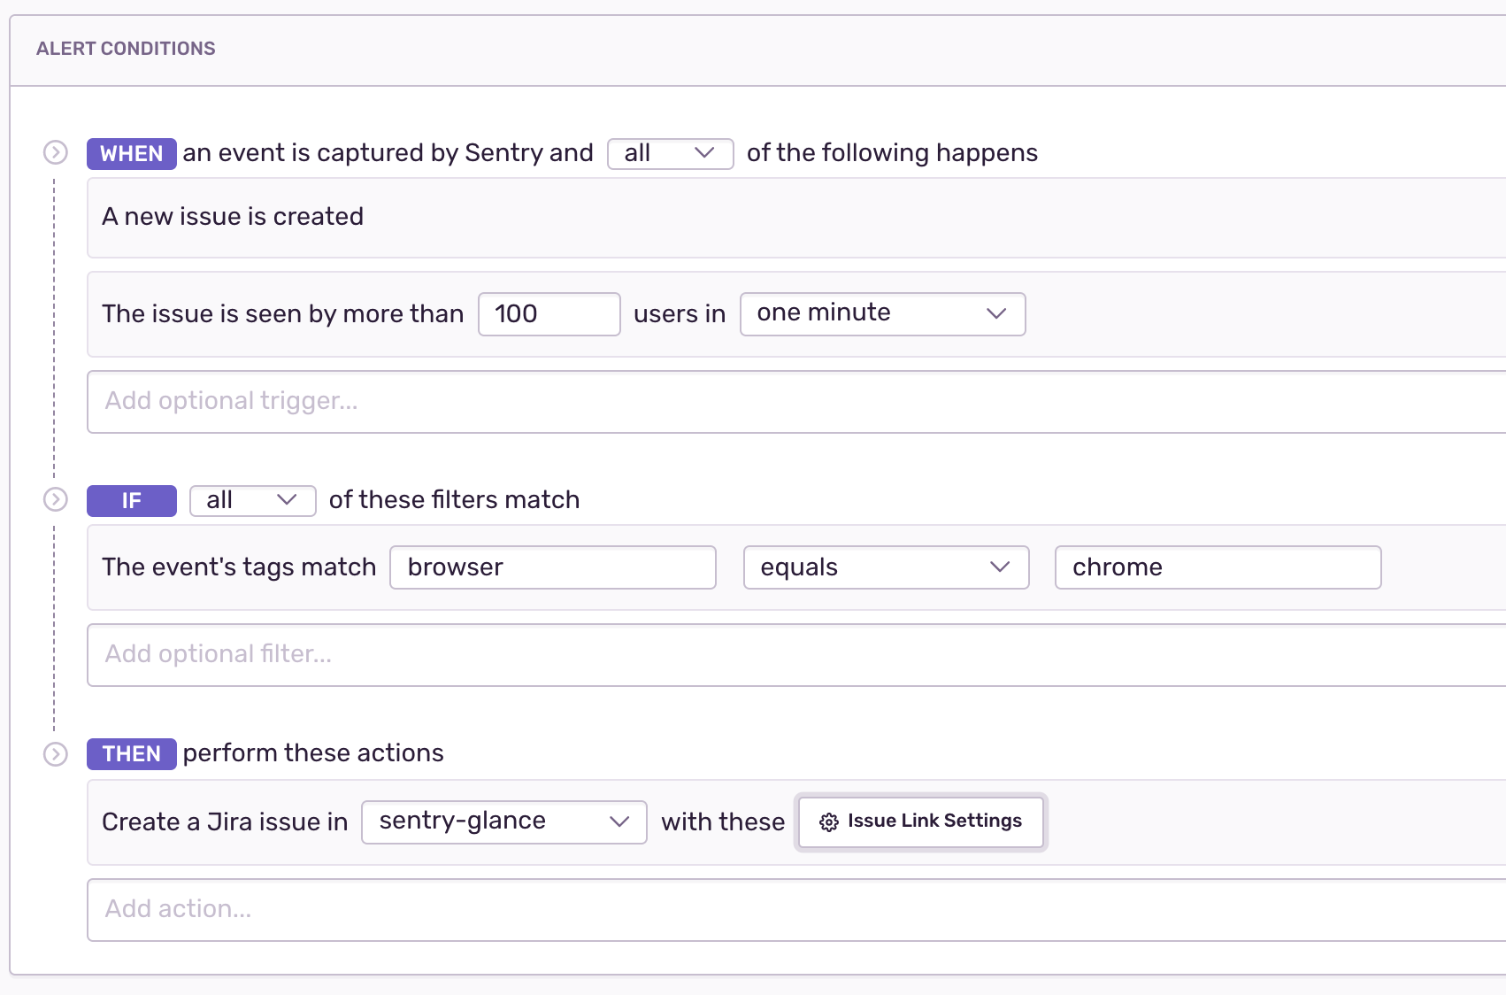Open the 'Add optional filter...' selector
Viewport: 1506px width, 995px height.
coord(795,655)
